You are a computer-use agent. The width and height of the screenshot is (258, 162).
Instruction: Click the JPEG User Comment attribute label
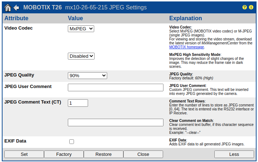[x=28, y=86]
